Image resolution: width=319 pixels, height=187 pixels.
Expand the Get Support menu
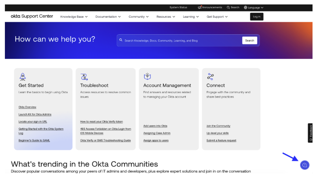click(x=217, y=17)
